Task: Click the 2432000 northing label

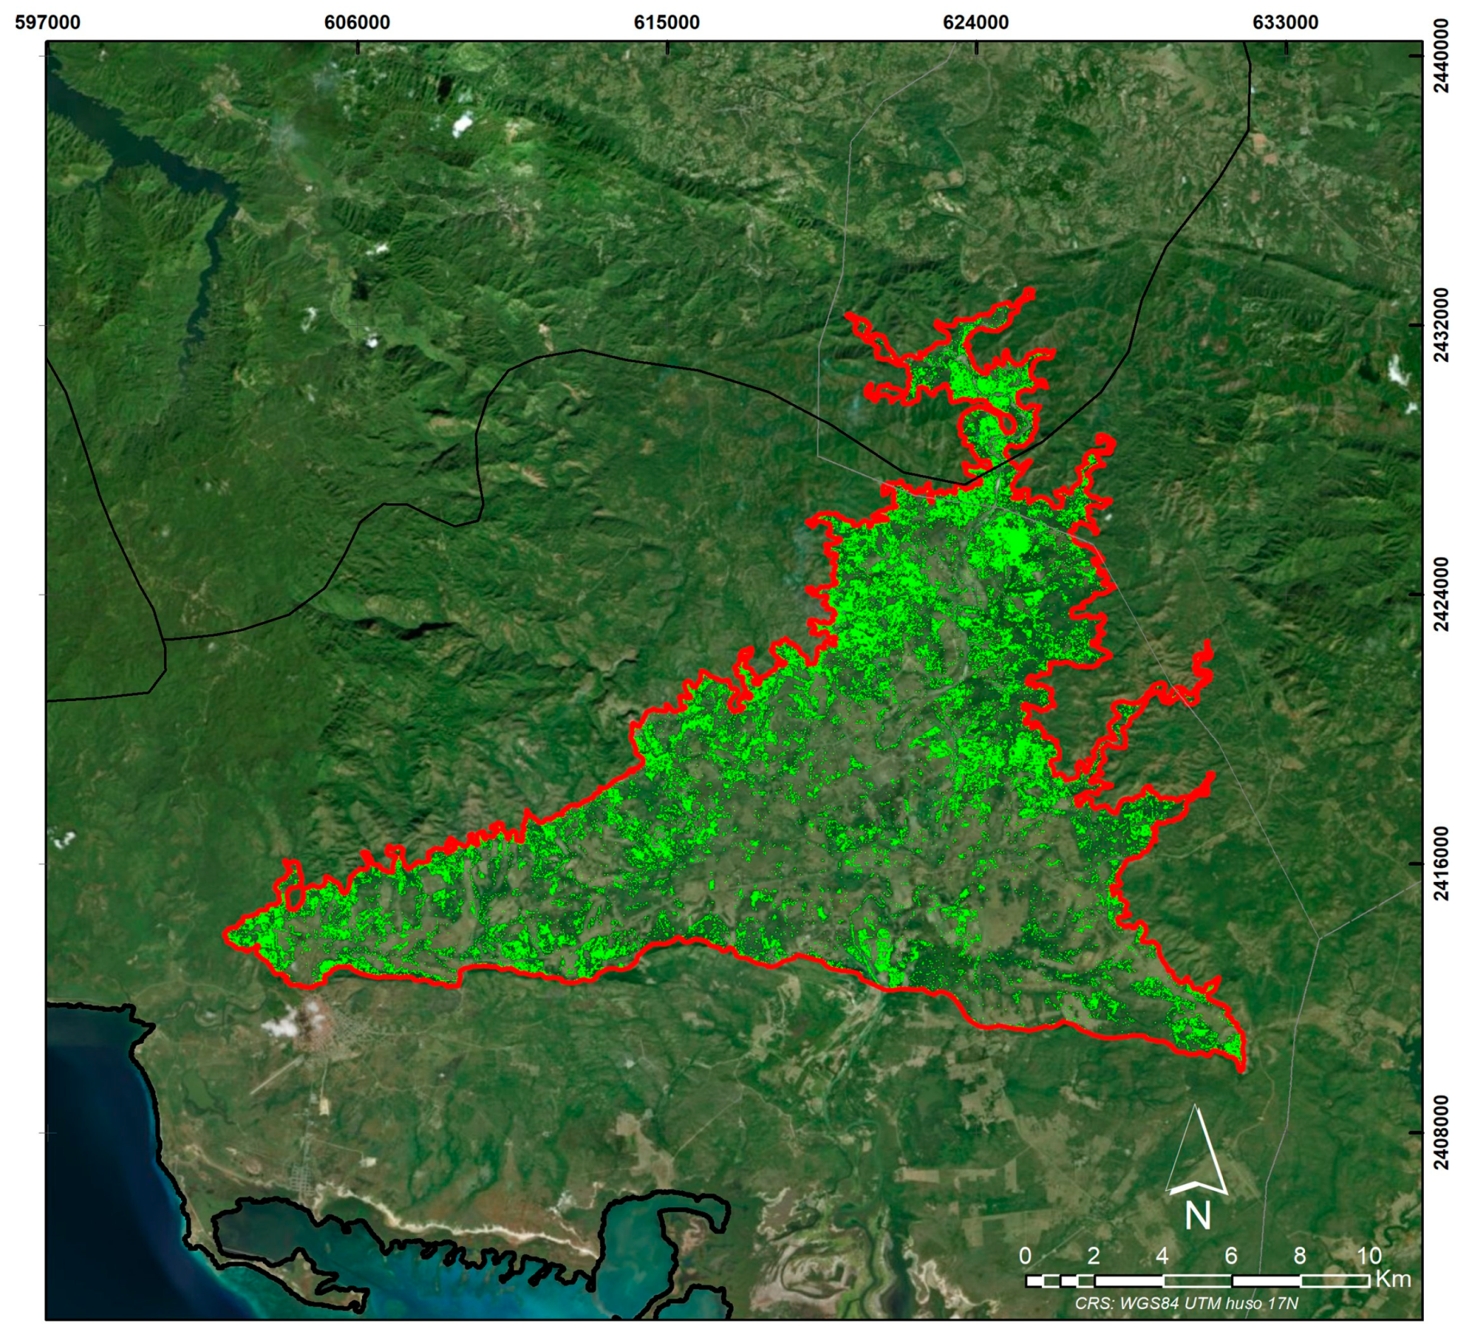Action: pos(1441,325)
